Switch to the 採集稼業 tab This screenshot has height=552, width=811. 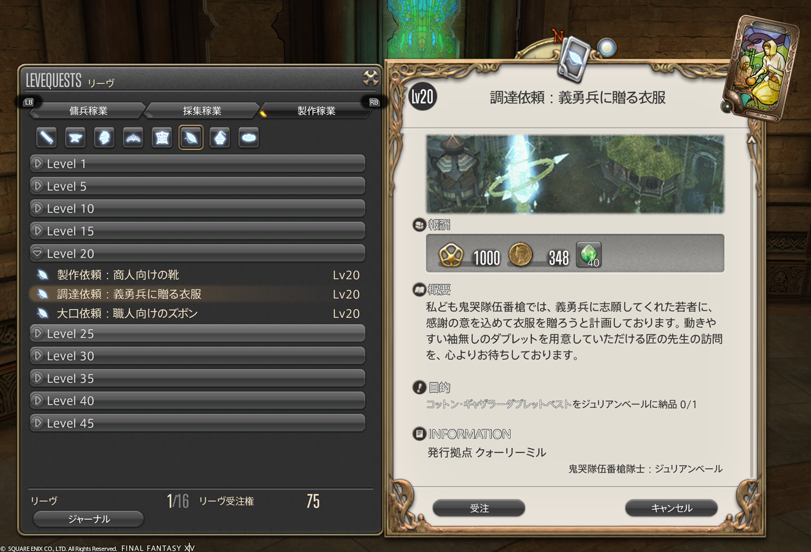click(x=202, y=111)
